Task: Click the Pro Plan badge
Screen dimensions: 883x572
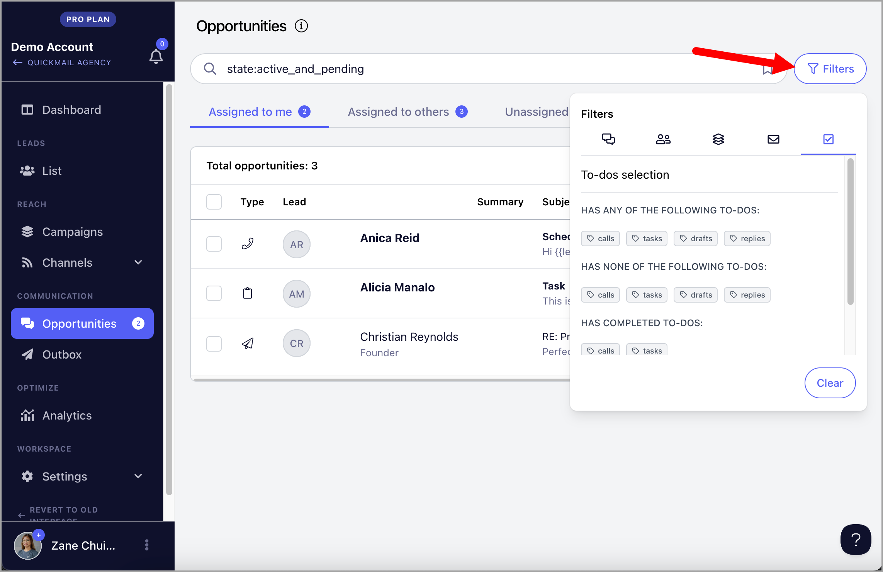Action: (88, 19)
